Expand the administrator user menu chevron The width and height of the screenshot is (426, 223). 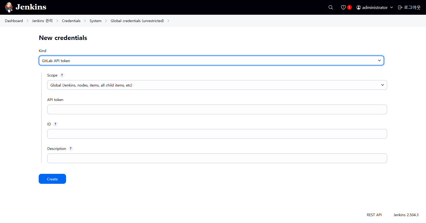392,7
